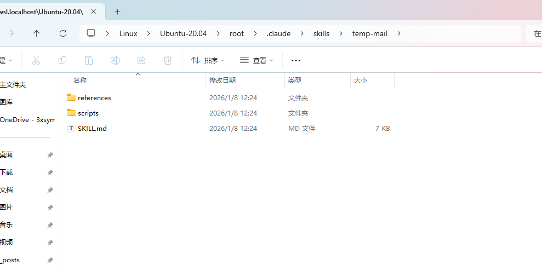
Task: Click the Rename icon in toolbar
Action: coord(115,60)
